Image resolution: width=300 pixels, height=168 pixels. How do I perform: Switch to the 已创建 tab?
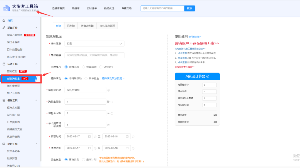pyautogui.click(x=71, y=26)
